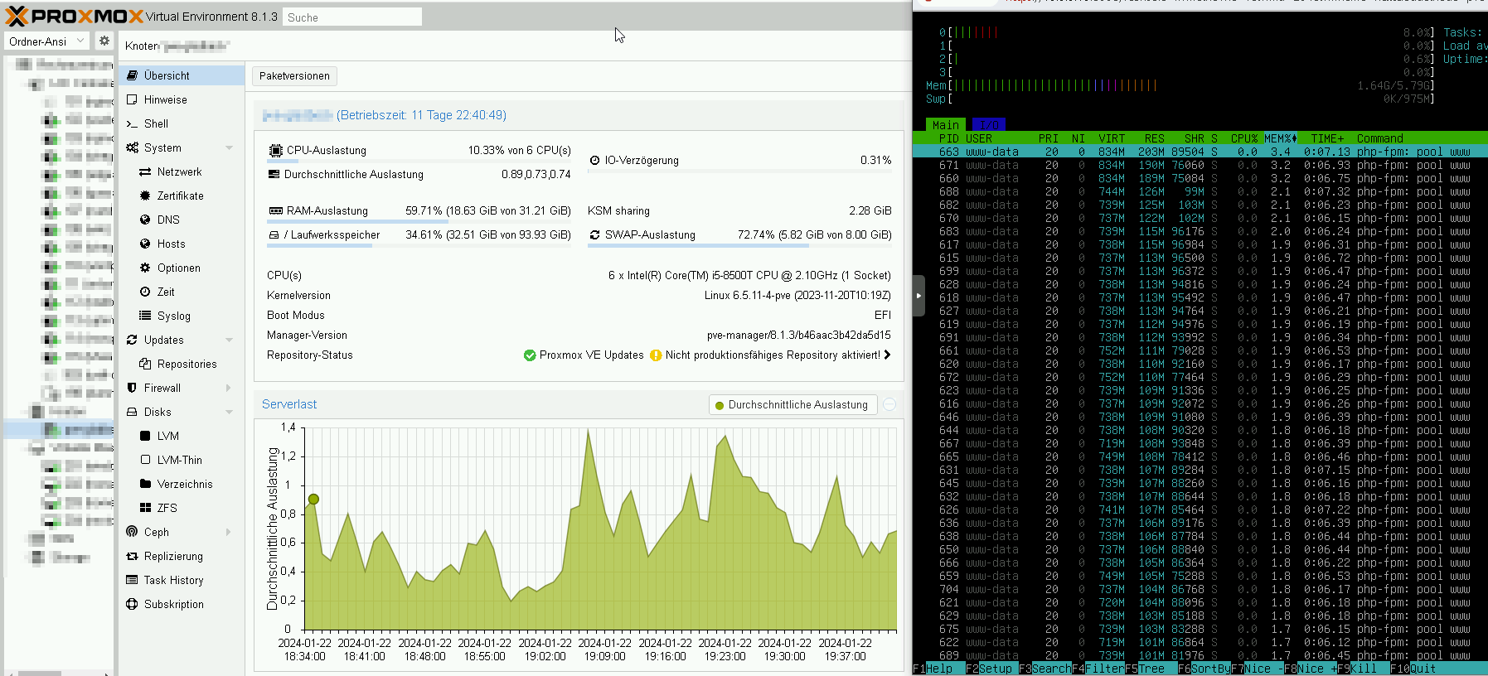Click the SWAP-Auslastung refresh icon
The image size is (1488, 676).
click(594, 235)
